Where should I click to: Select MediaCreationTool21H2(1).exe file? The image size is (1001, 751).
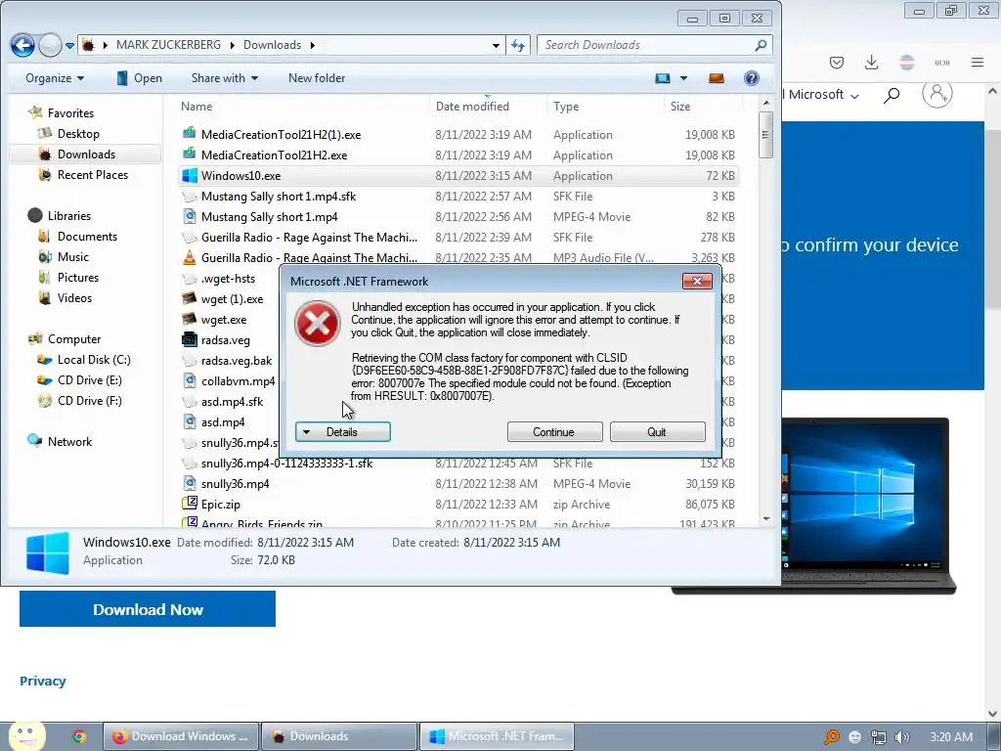458,135
